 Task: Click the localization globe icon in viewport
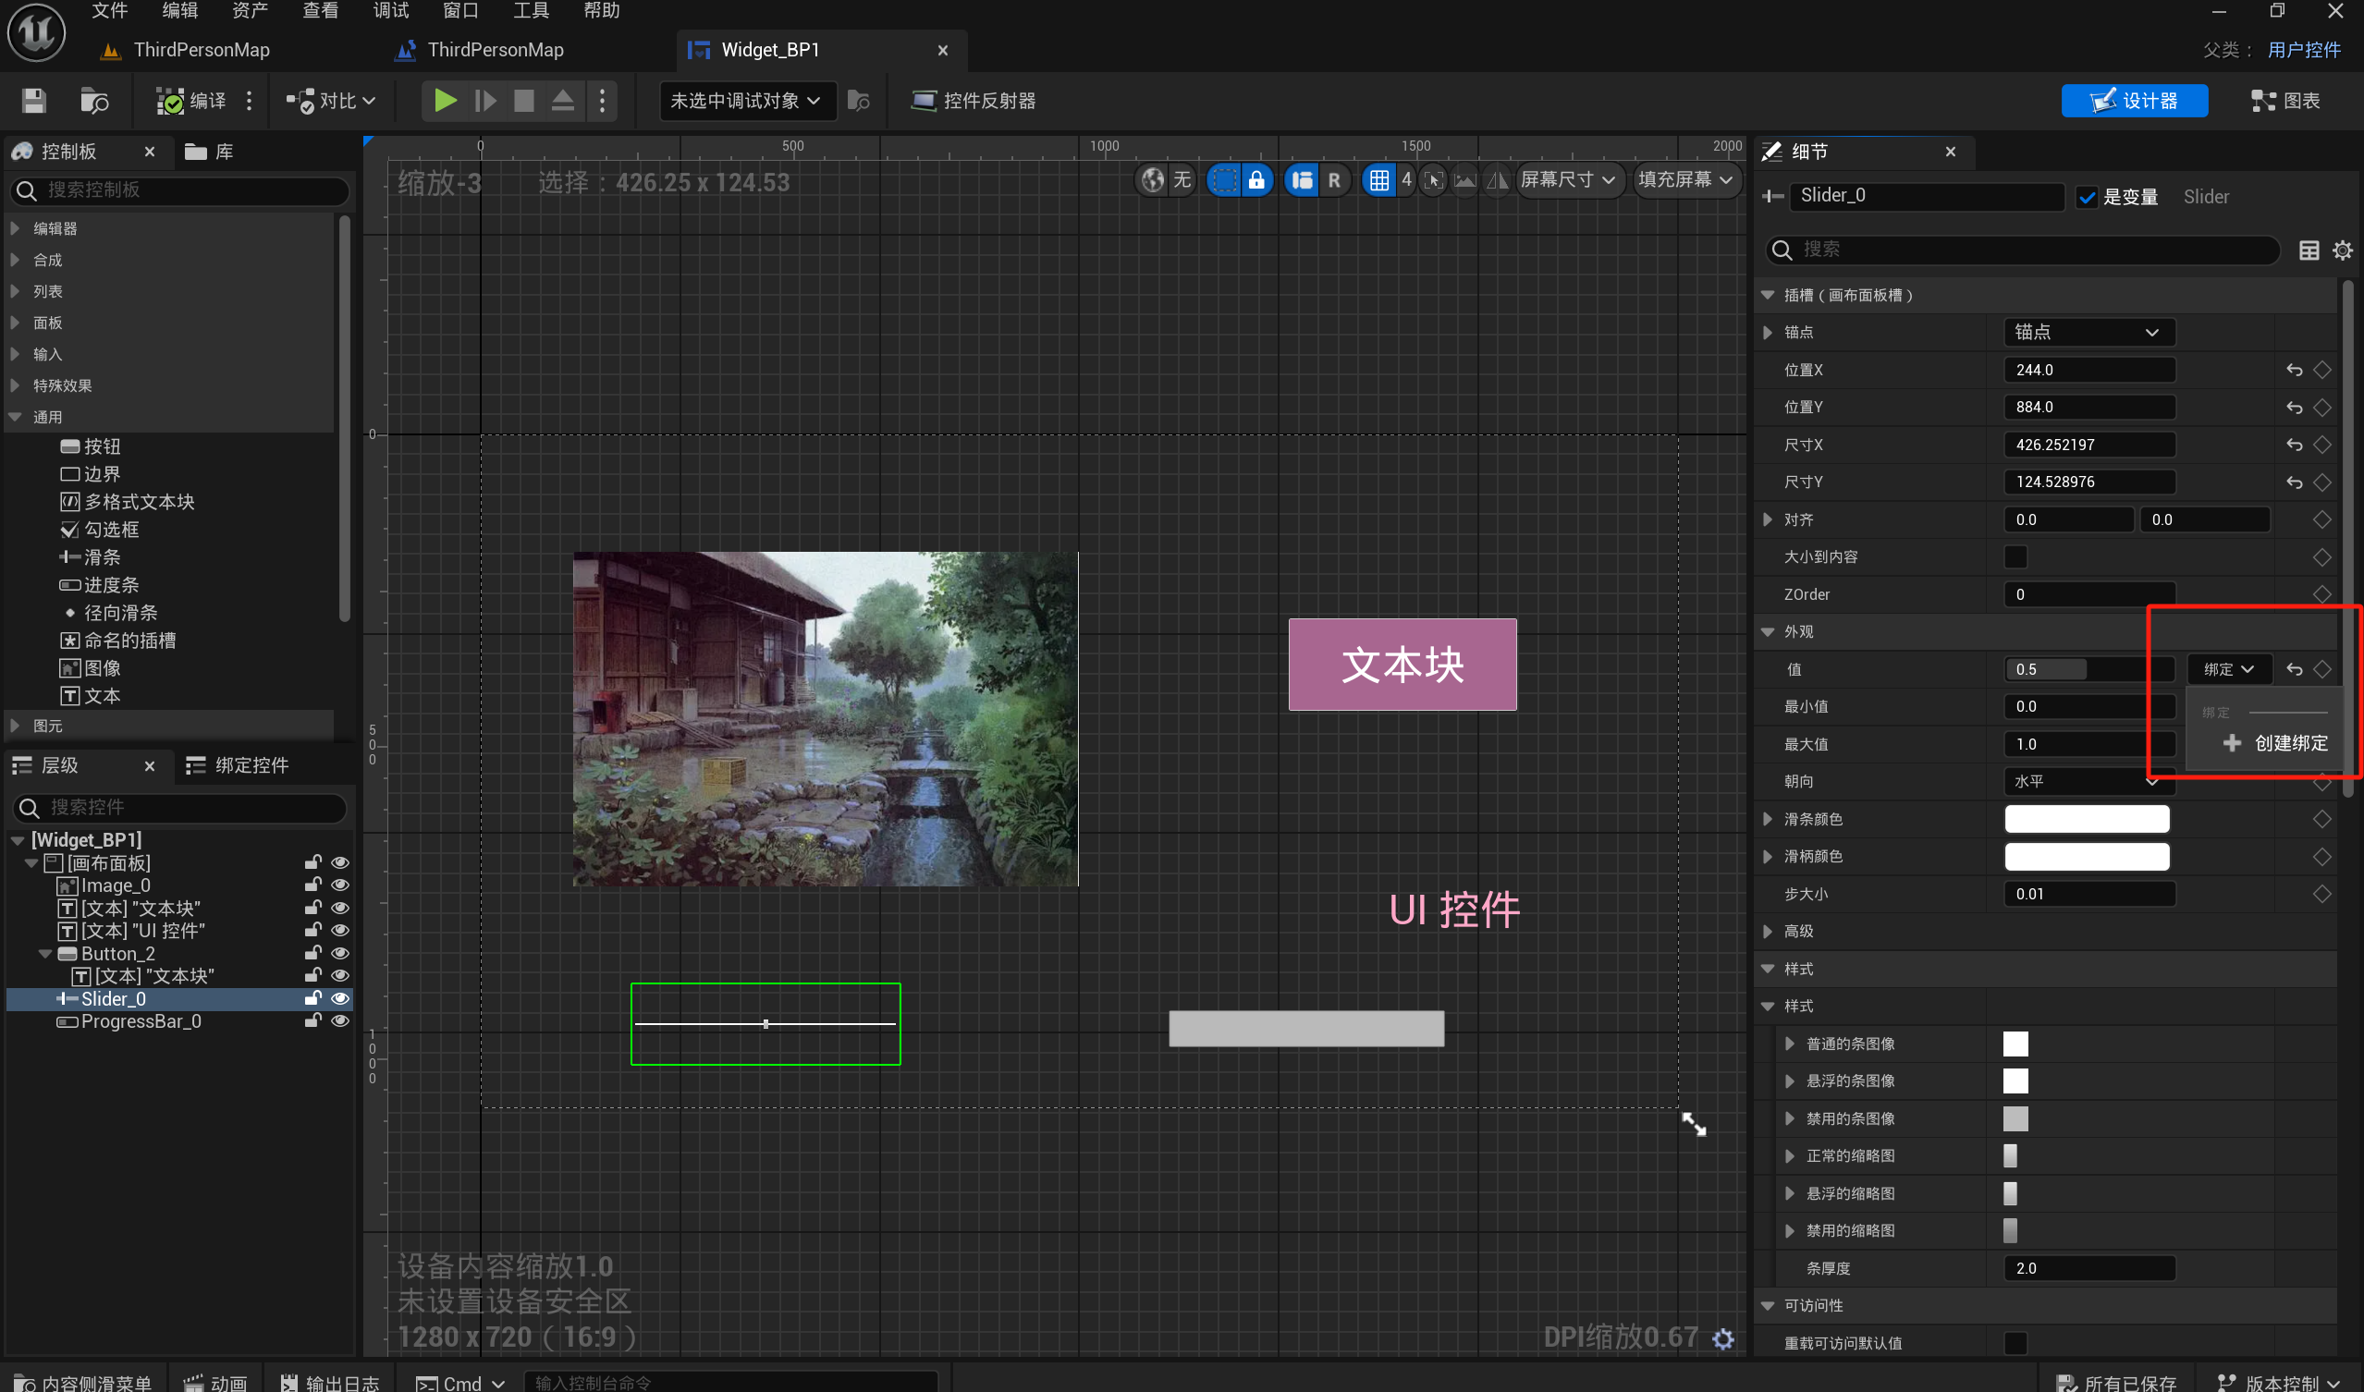pos(1153,179)
